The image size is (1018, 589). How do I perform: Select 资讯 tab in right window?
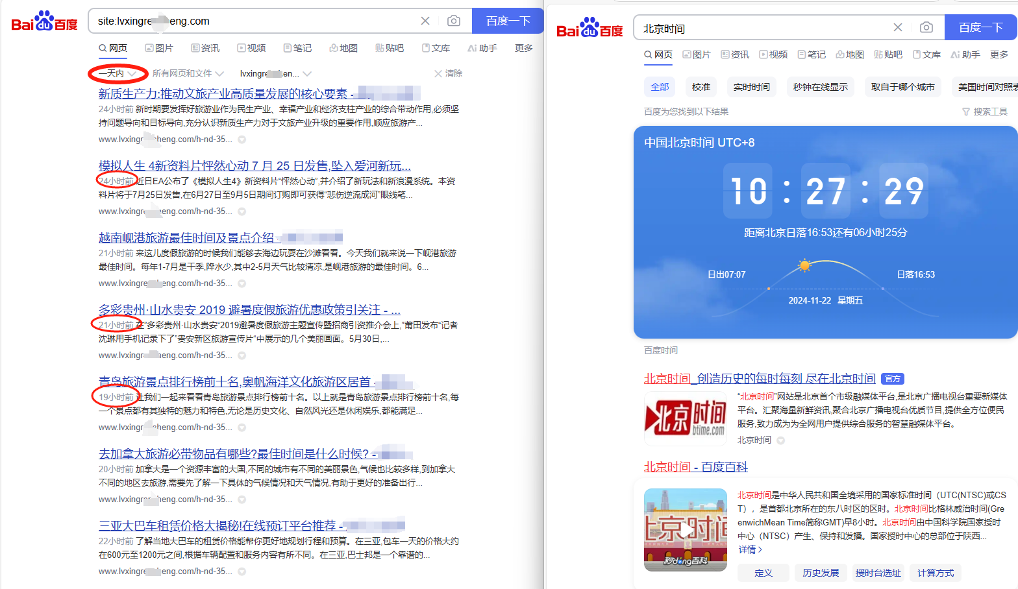tap(735, 54)
